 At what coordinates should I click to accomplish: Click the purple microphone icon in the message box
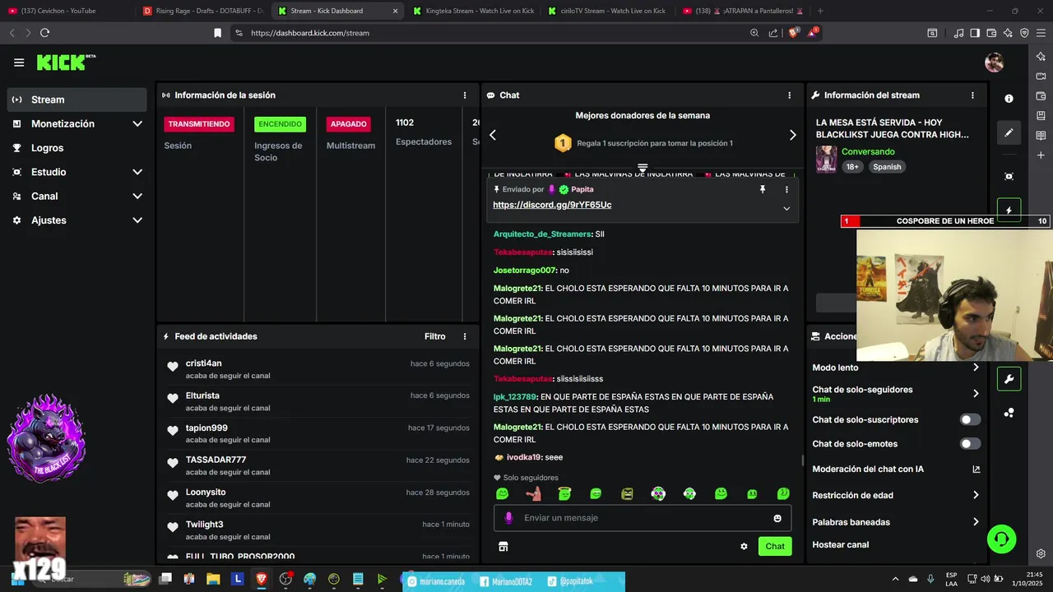coord(508,518)
